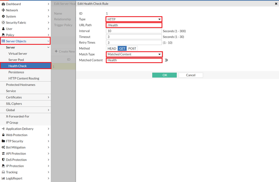This screenshot has width=279, height=182.
Task: Click the Log&Report chart icon
Action: [x=3, y=178]
